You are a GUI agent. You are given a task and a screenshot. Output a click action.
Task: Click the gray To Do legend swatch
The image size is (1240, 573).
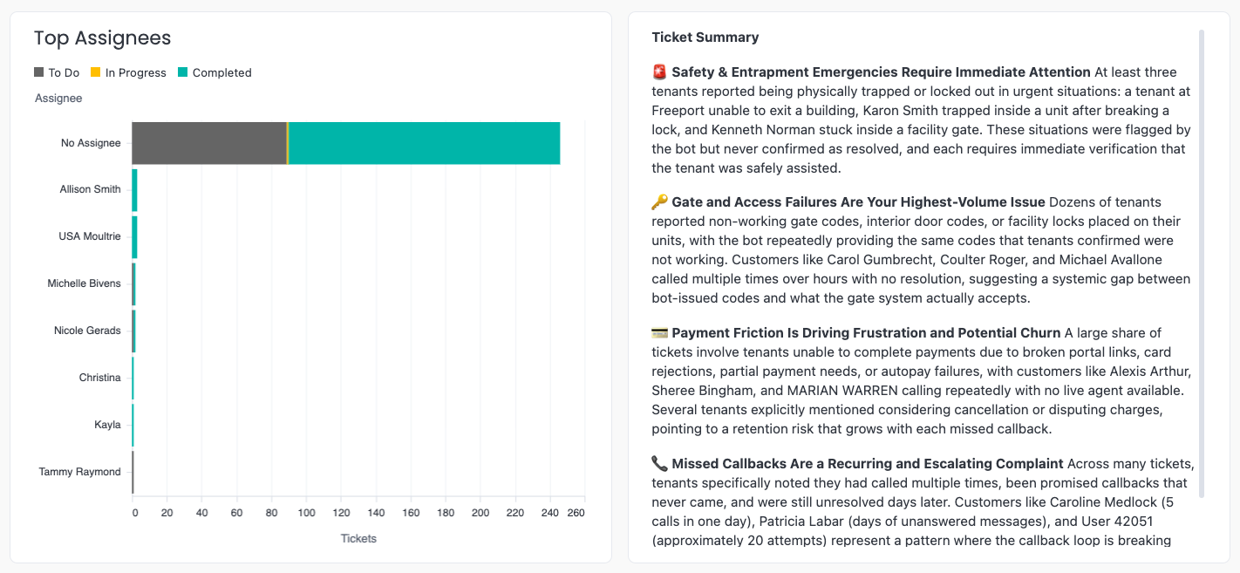pyautogui.click(x=38, y=72)
